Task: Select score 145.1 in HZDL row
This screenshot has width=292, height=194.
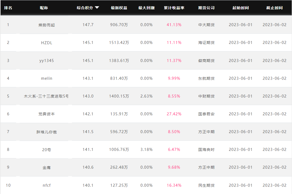Action: pos(88,43)
